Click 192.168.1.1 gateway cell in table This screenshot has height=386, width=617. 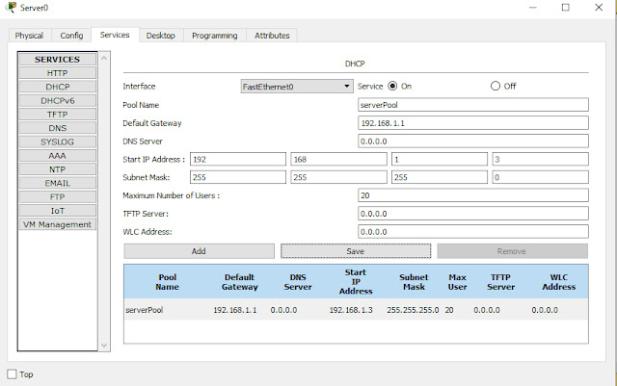[235, 310]
